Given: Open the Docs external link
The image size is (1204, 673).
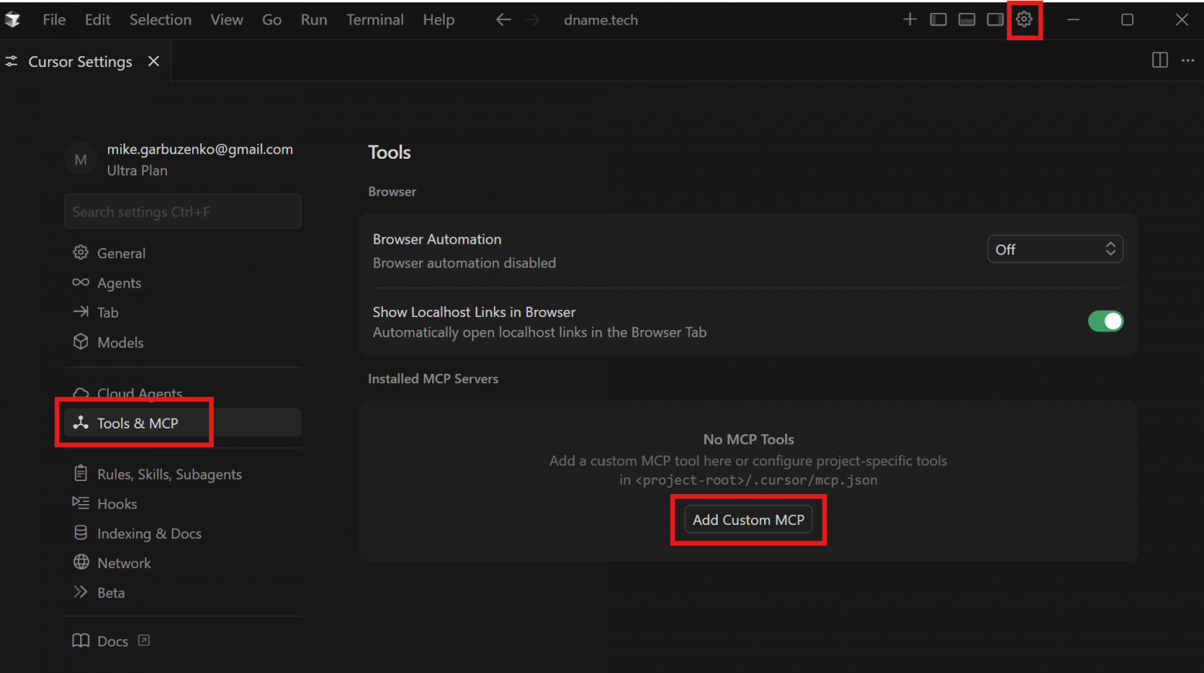Looking at the screenshot, I should 112,641.
